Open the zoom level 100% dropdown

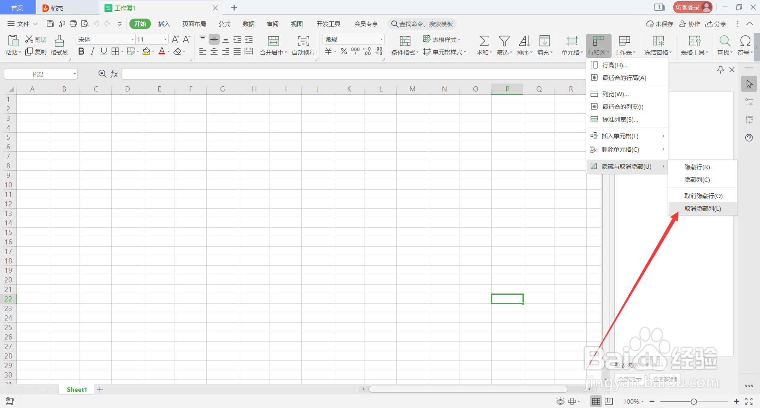(633, 401)
